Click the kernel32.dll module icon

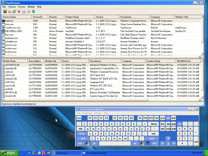4,79
